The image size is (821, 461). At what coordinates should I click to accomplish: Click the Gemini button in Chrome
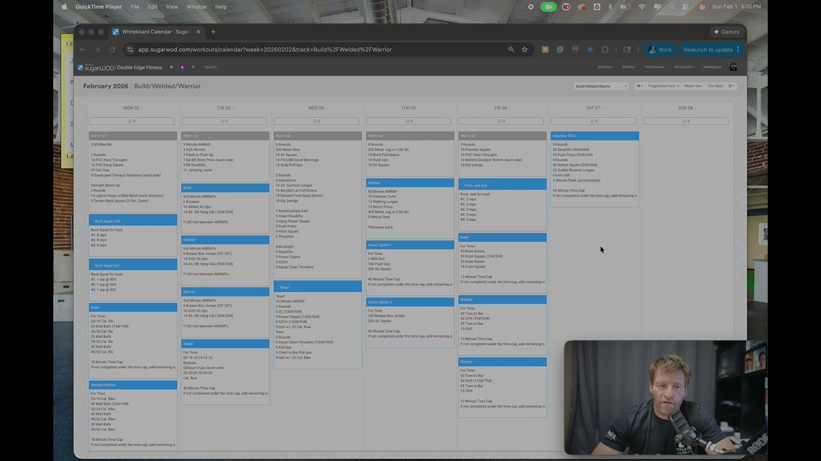727,32
